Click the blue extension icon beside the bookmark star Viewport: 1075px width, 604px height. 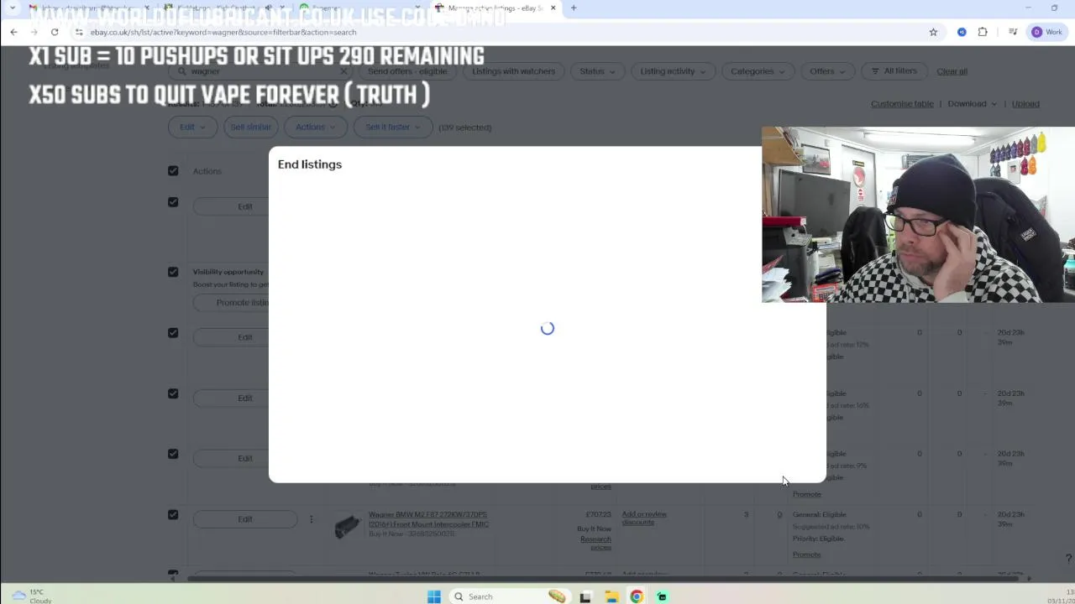click(962, 32)
